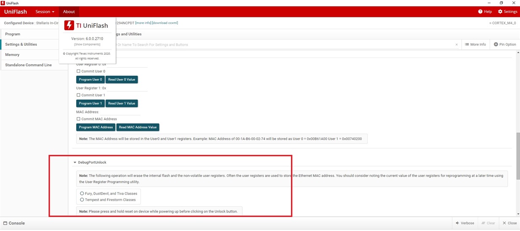Open the more info link
Image resolution: width=520 pixels, height=231 pixels.
coord(143,23)
